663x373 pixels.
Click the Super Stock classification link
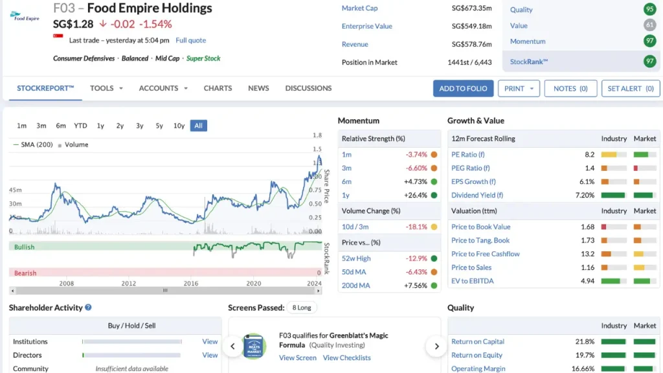point(203,58)
